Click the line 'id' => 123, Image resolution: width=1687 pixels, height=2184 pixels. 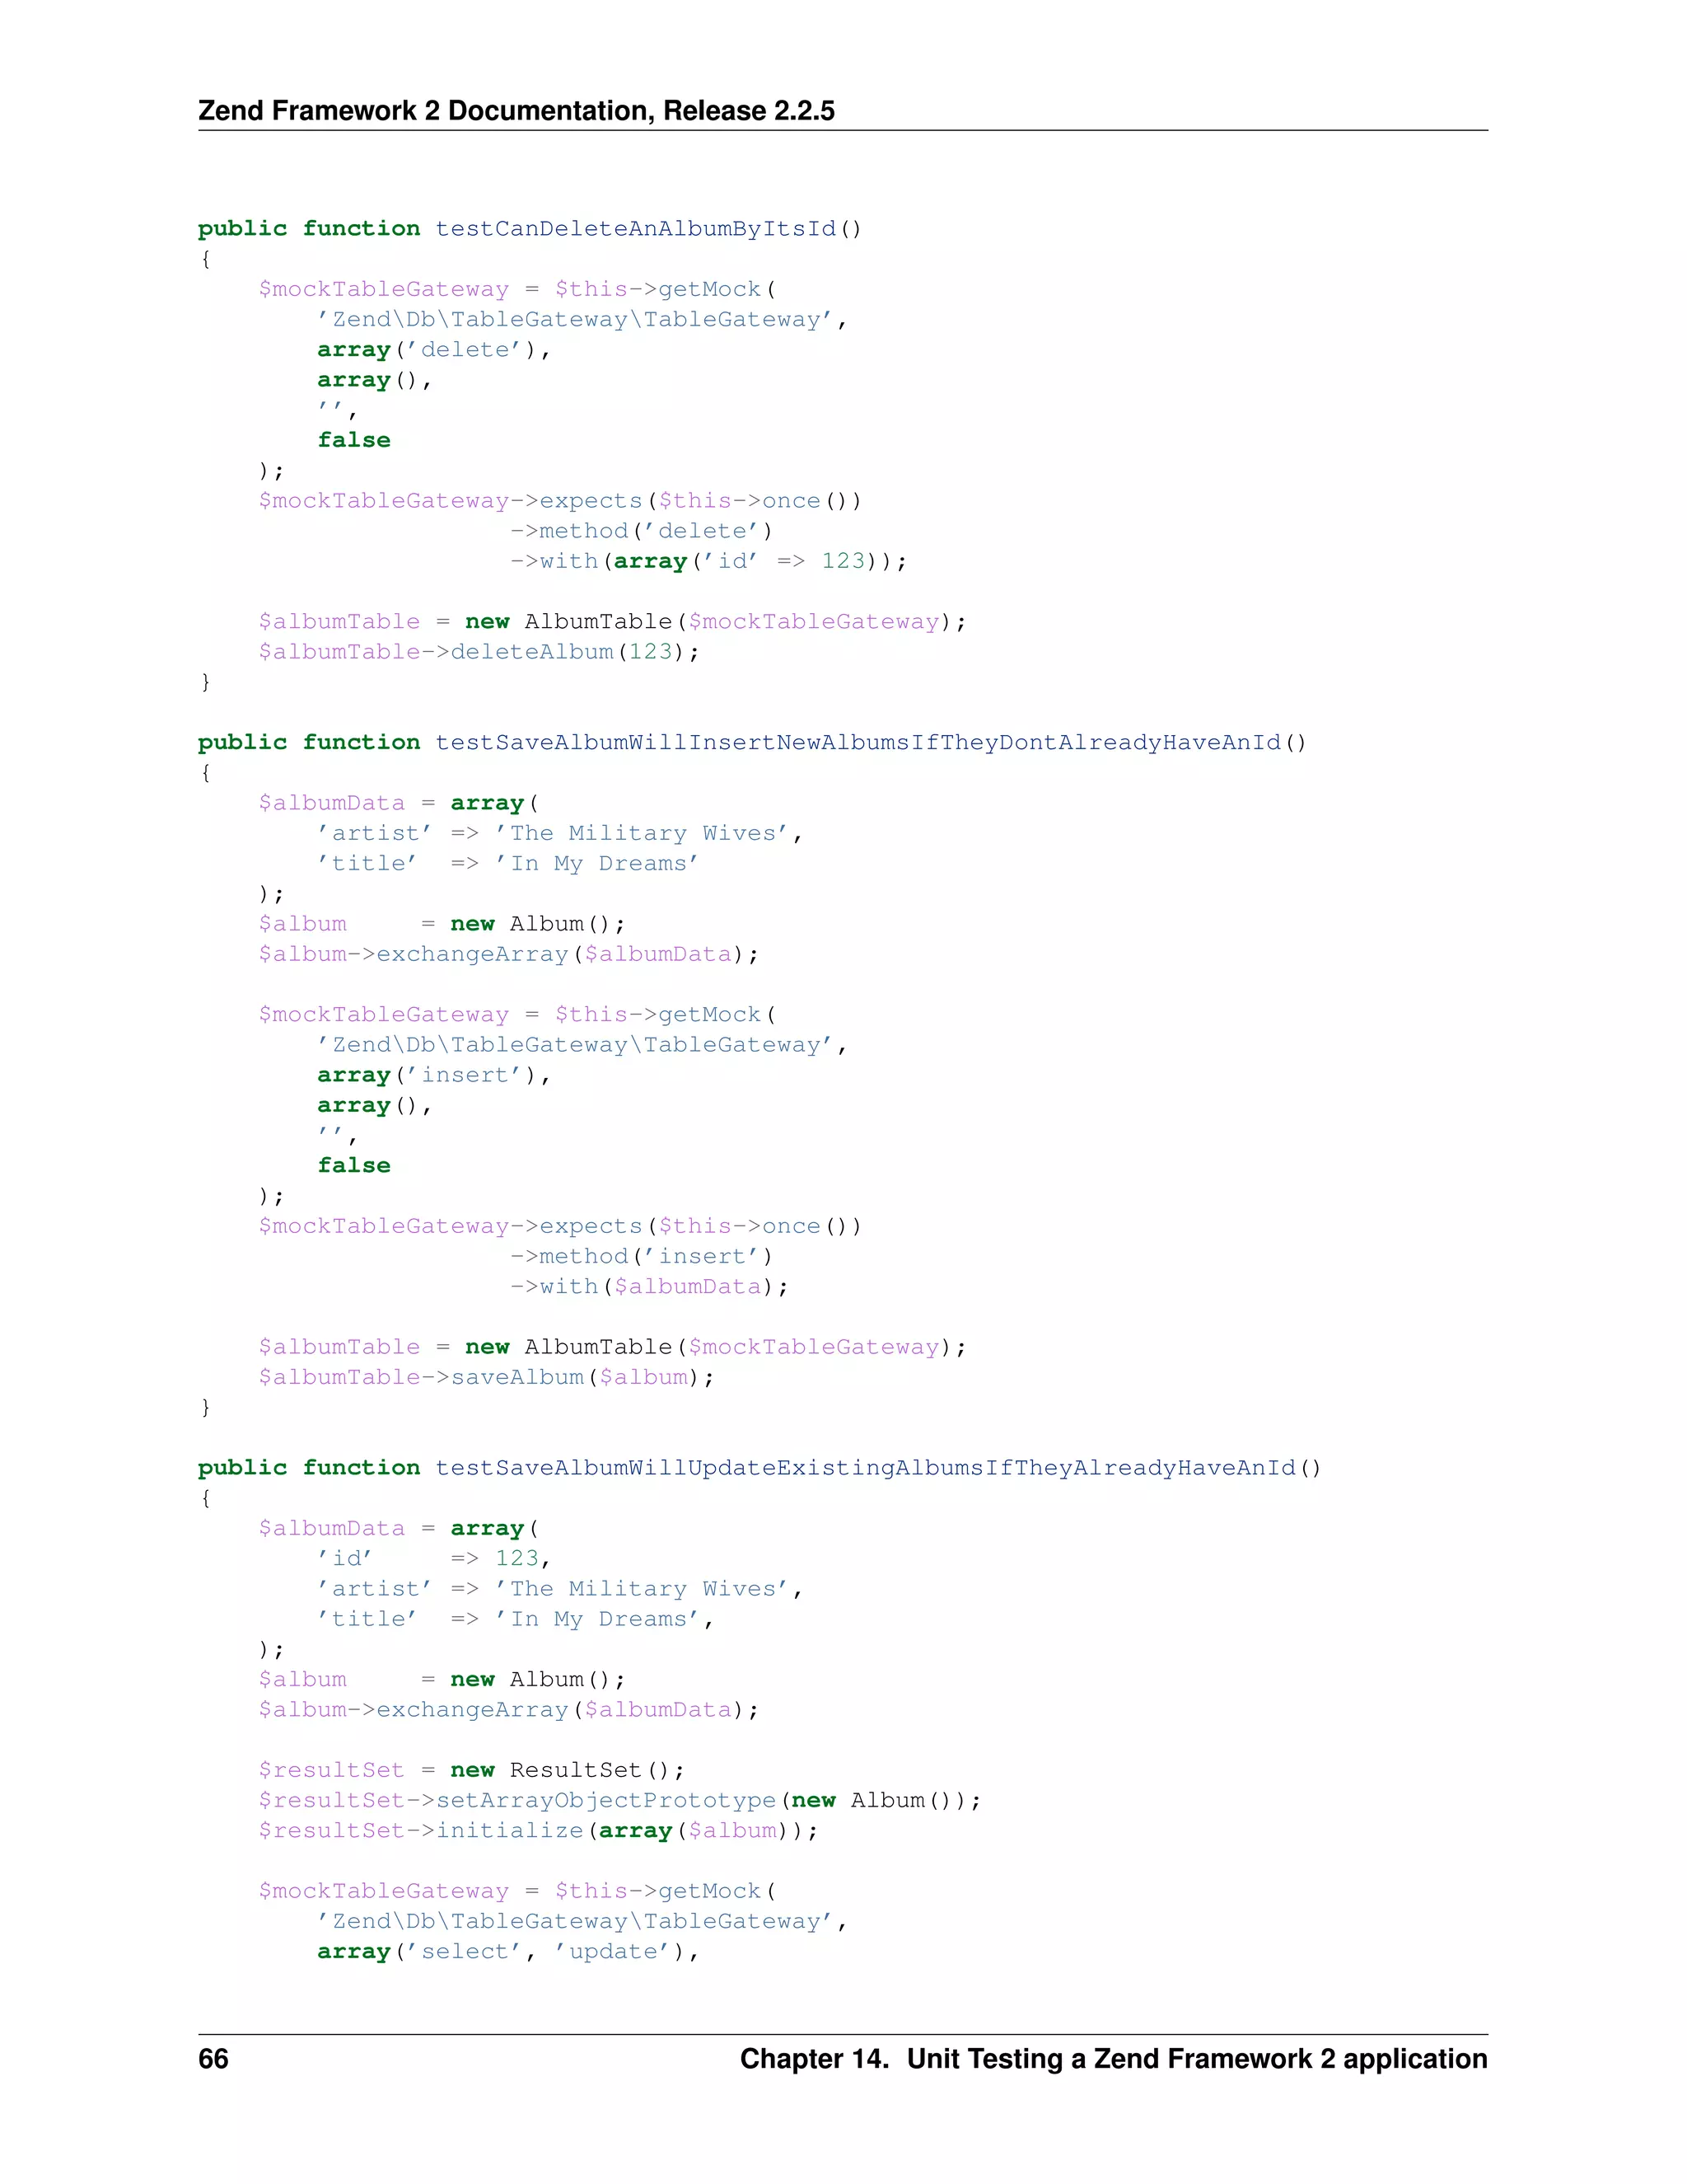click(x=434, y=1559)
